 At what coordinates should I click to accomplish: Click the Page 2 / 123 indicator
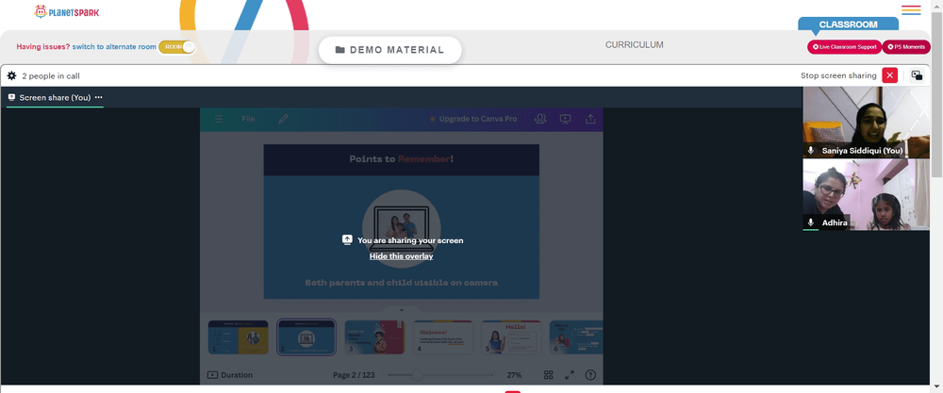[354, 375]
